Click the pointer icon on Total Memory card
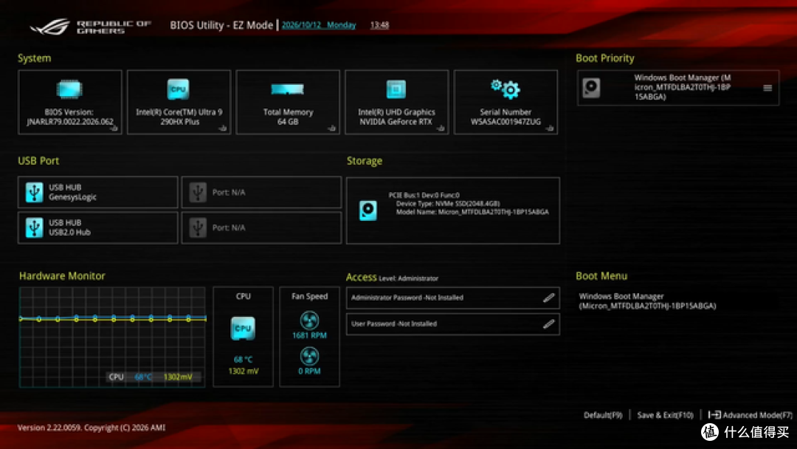797x449 pixels. (x=332, y=128)
